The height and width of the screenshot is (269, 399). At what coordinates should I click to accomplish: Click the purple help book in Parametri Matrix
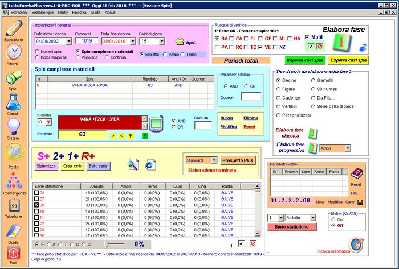pyautogui.click(x=357, y=174)
